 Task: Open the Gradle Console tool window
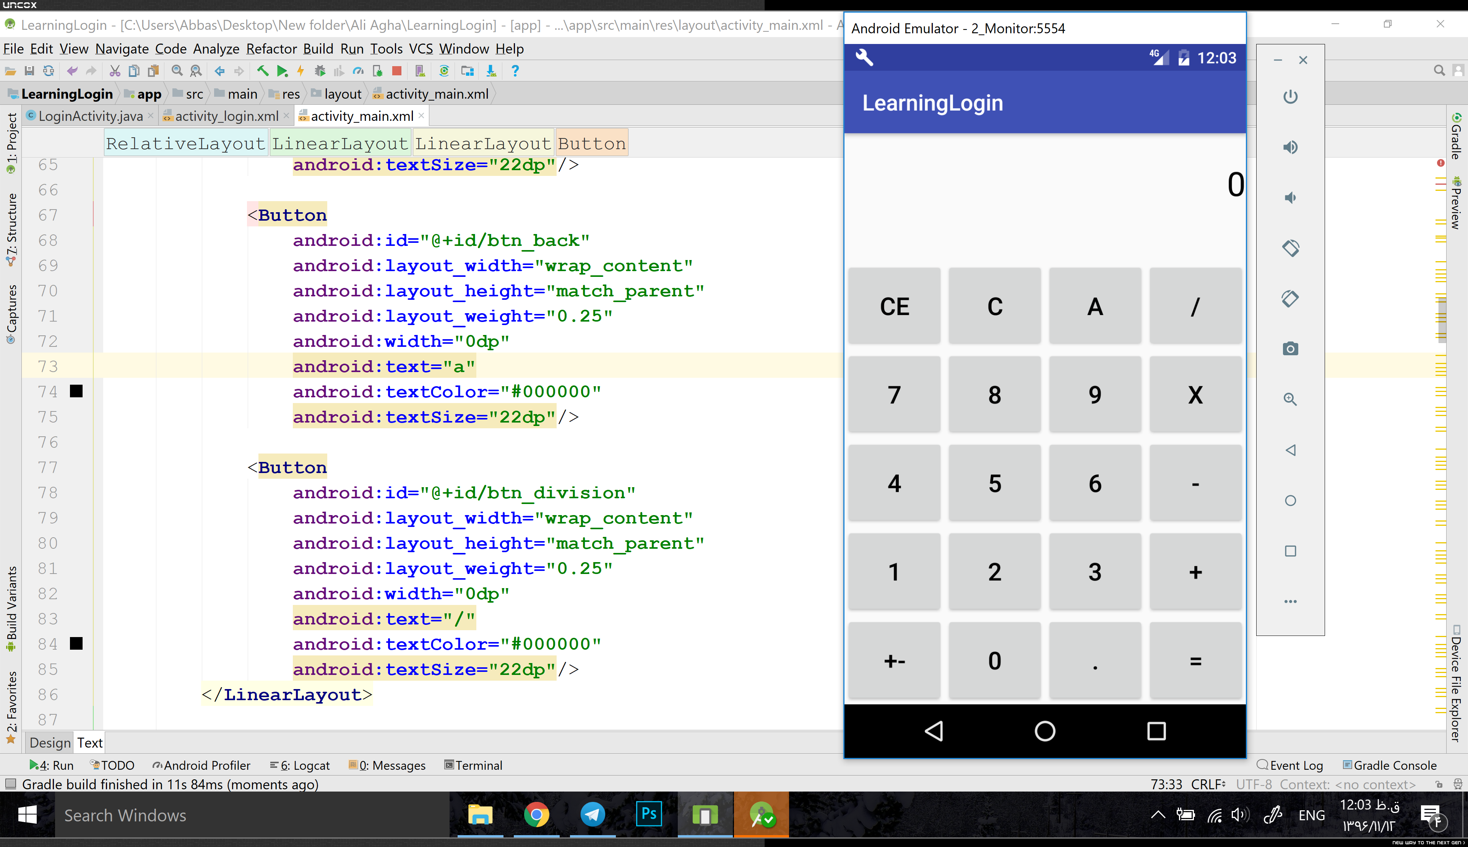[1390, 766]
